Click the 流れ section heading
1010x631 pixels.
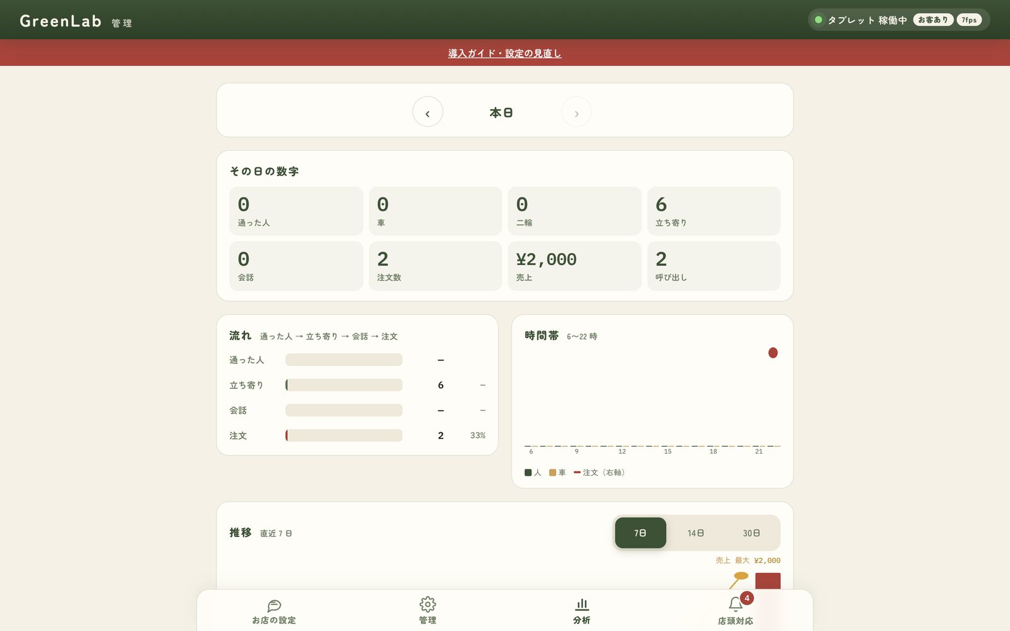click(240, 336)
